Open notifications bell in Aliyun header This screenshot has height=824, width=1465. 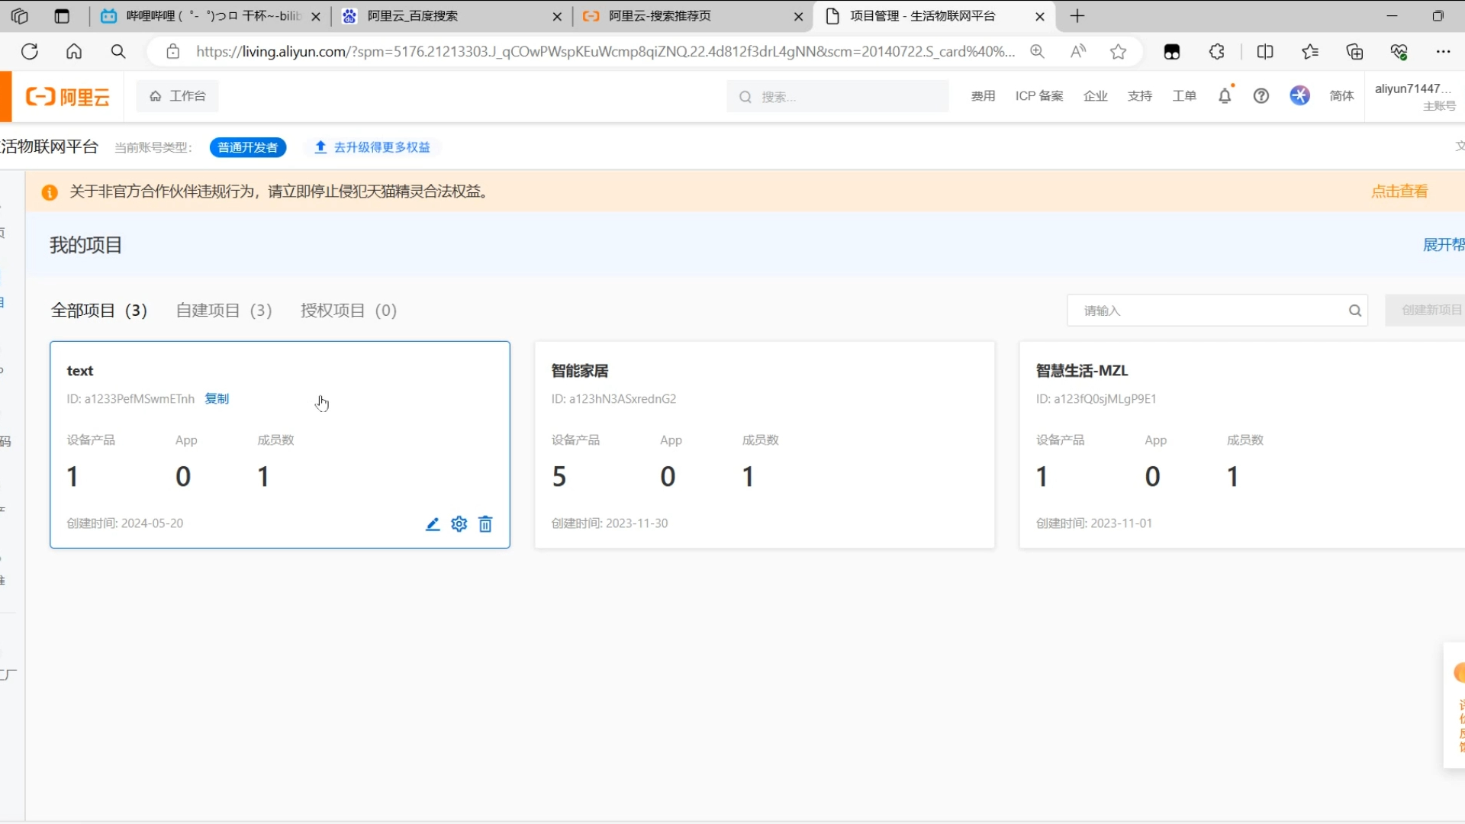[1225, 95]
